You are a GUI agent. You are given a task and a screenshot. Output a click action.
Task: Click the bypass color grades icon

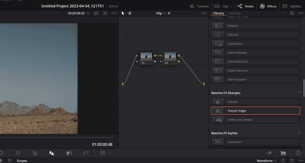point(96,13)
